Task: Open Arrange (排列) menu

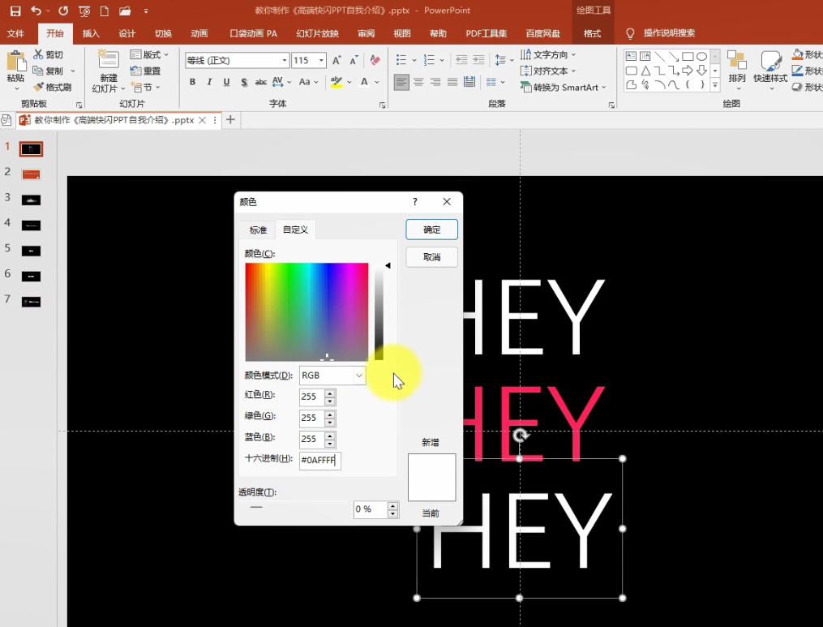Action: pyautogui.click(x=737, y=69)
